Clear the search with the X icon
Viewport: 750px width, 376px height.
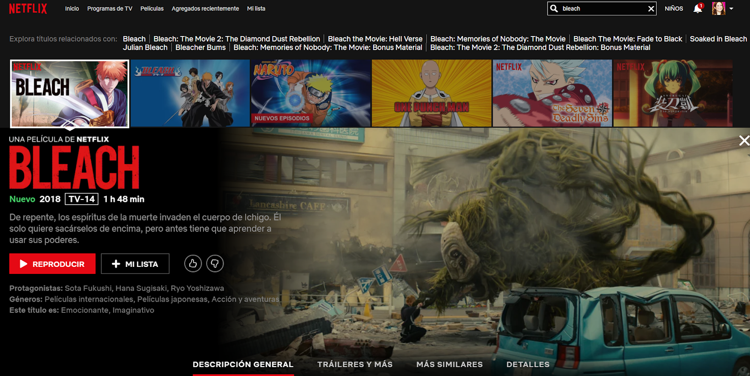tap(651, 8)
